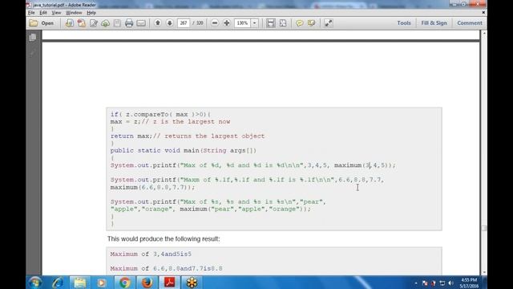
Task: Click Adobe Reader taskbar icon
Action: pos(169,283)
